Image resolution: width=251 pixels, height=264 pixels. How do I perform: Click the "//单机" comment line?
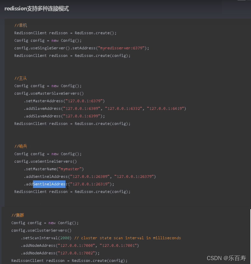pos(21,25)
